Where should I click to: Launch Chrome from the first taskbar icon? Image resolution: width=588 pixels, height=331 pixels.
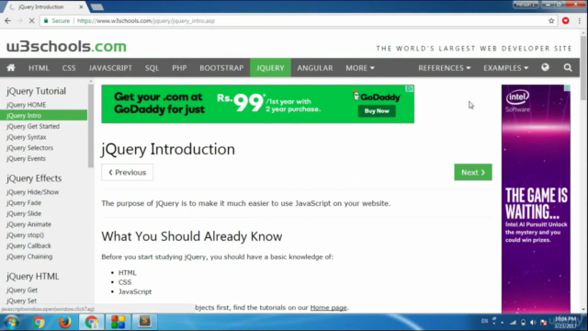pyautogui.click(x=39, y=322)
